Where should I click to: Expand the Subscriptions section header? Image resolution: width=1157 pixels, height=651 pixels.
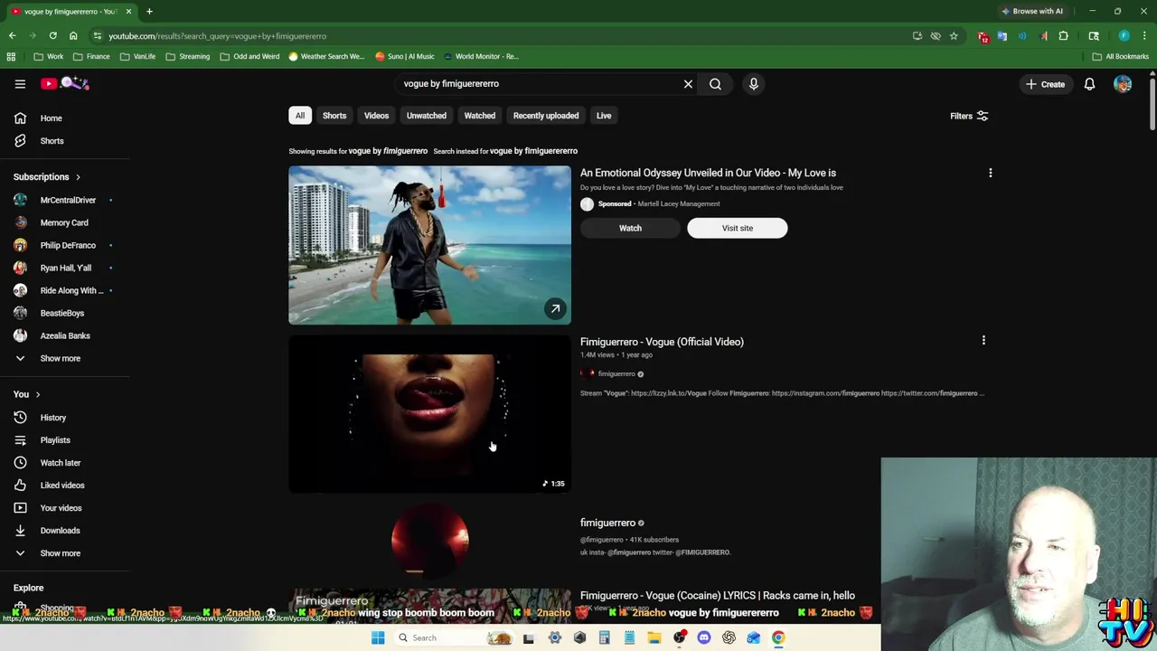tap(47, 177)
